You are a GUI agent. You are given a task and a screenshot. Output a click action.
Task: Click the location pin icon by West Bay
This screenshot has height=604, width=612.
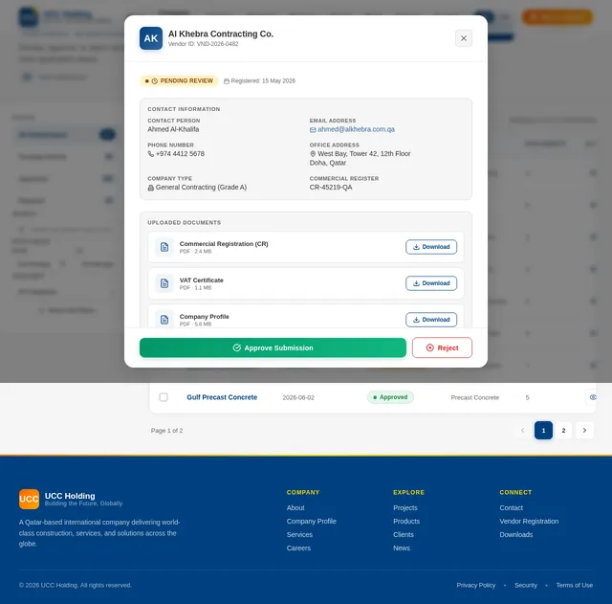click(x=313, y=154)
